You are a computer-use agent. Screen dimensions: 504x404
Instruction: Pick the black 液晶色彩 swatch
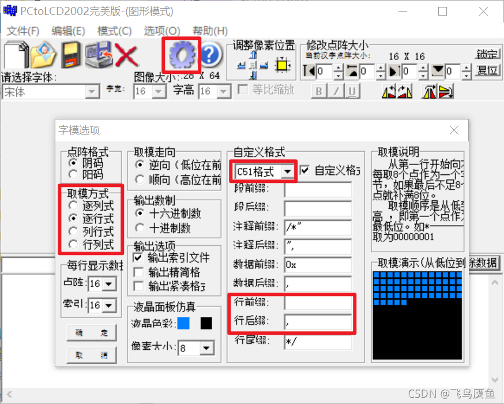(206, 323)
